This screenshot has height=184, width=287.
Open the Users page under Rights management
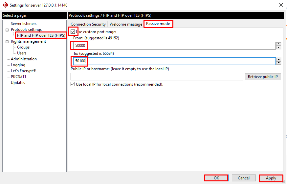tap(22, 53)
